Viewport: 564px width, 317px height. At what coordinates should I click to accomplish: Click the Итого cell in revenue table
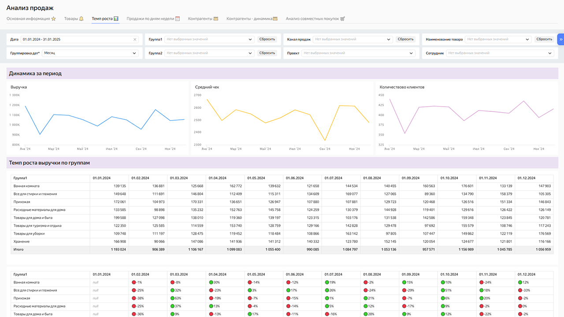[19, 250]
